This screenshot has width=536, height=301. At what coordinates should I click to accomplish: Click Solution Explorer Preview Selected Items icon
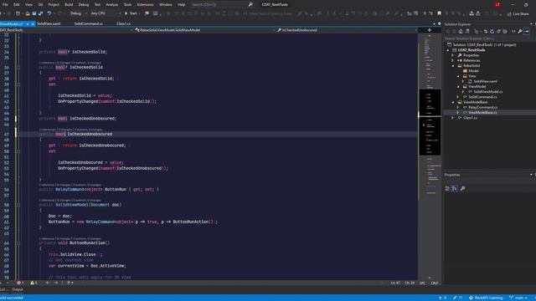click(527, 32)
